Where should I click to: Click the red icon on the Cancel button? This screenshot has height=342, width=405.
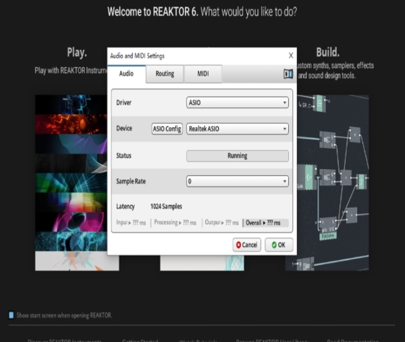[x=238, y=245]
